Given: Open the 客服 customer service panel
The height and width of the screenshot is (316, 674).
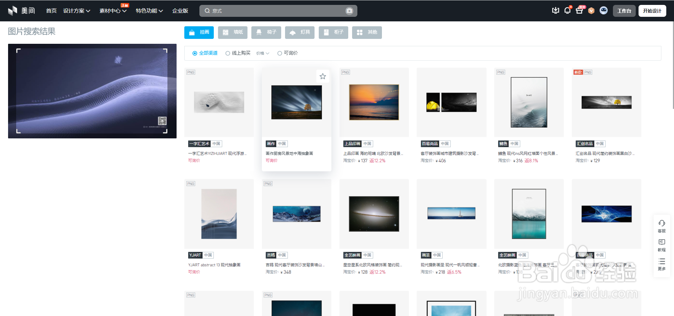Looking at the screenshot, I should coord(662,226).
